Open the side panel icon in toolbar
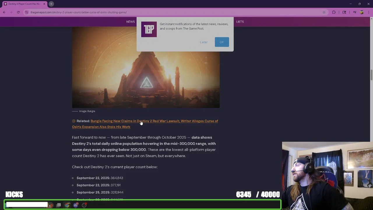373x210 pixels. coord(344,12)
